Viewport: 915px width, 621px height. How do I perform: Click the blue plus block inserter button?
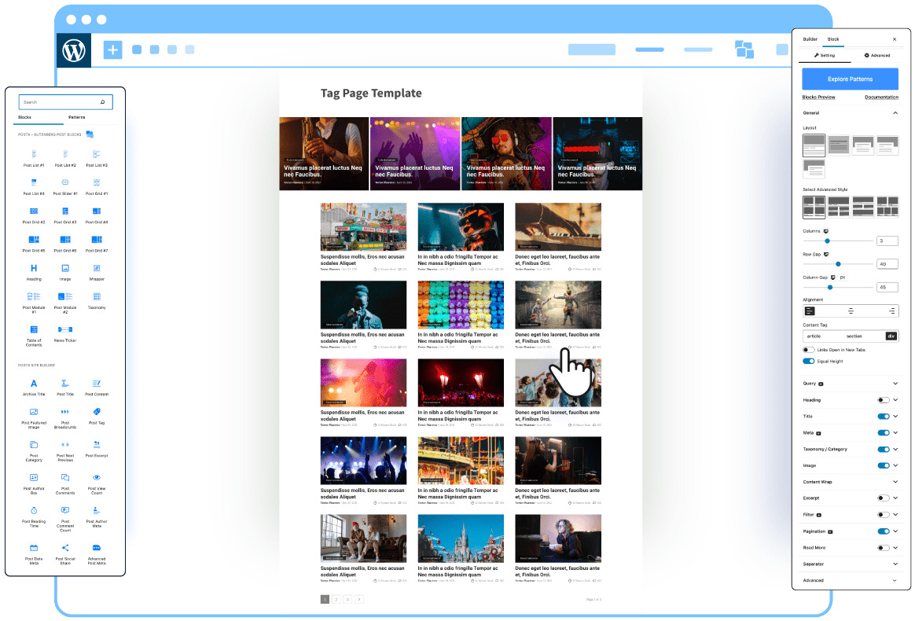[x=112, y=50]
